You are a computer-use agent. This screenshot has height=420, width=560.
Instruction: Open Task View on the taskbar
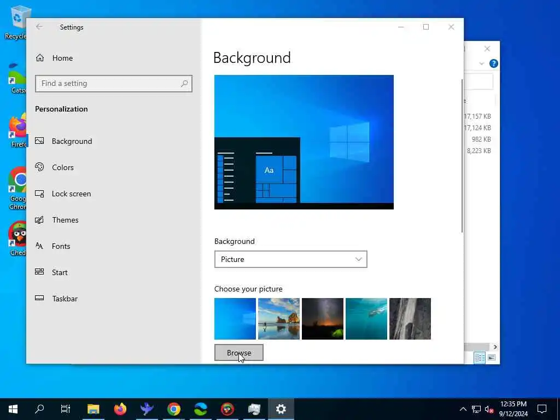66,409
